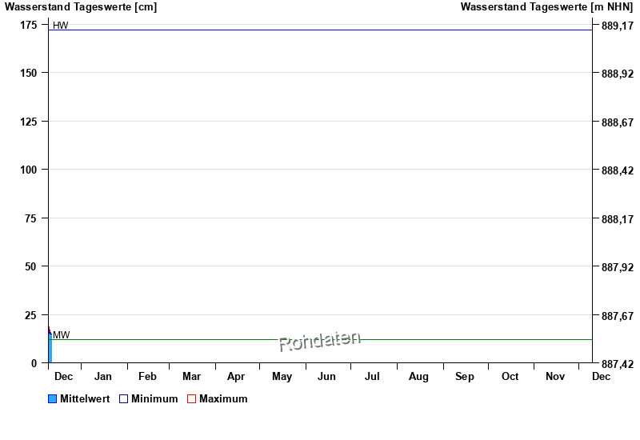Click the MW mean-water line label

pos(62,335)
